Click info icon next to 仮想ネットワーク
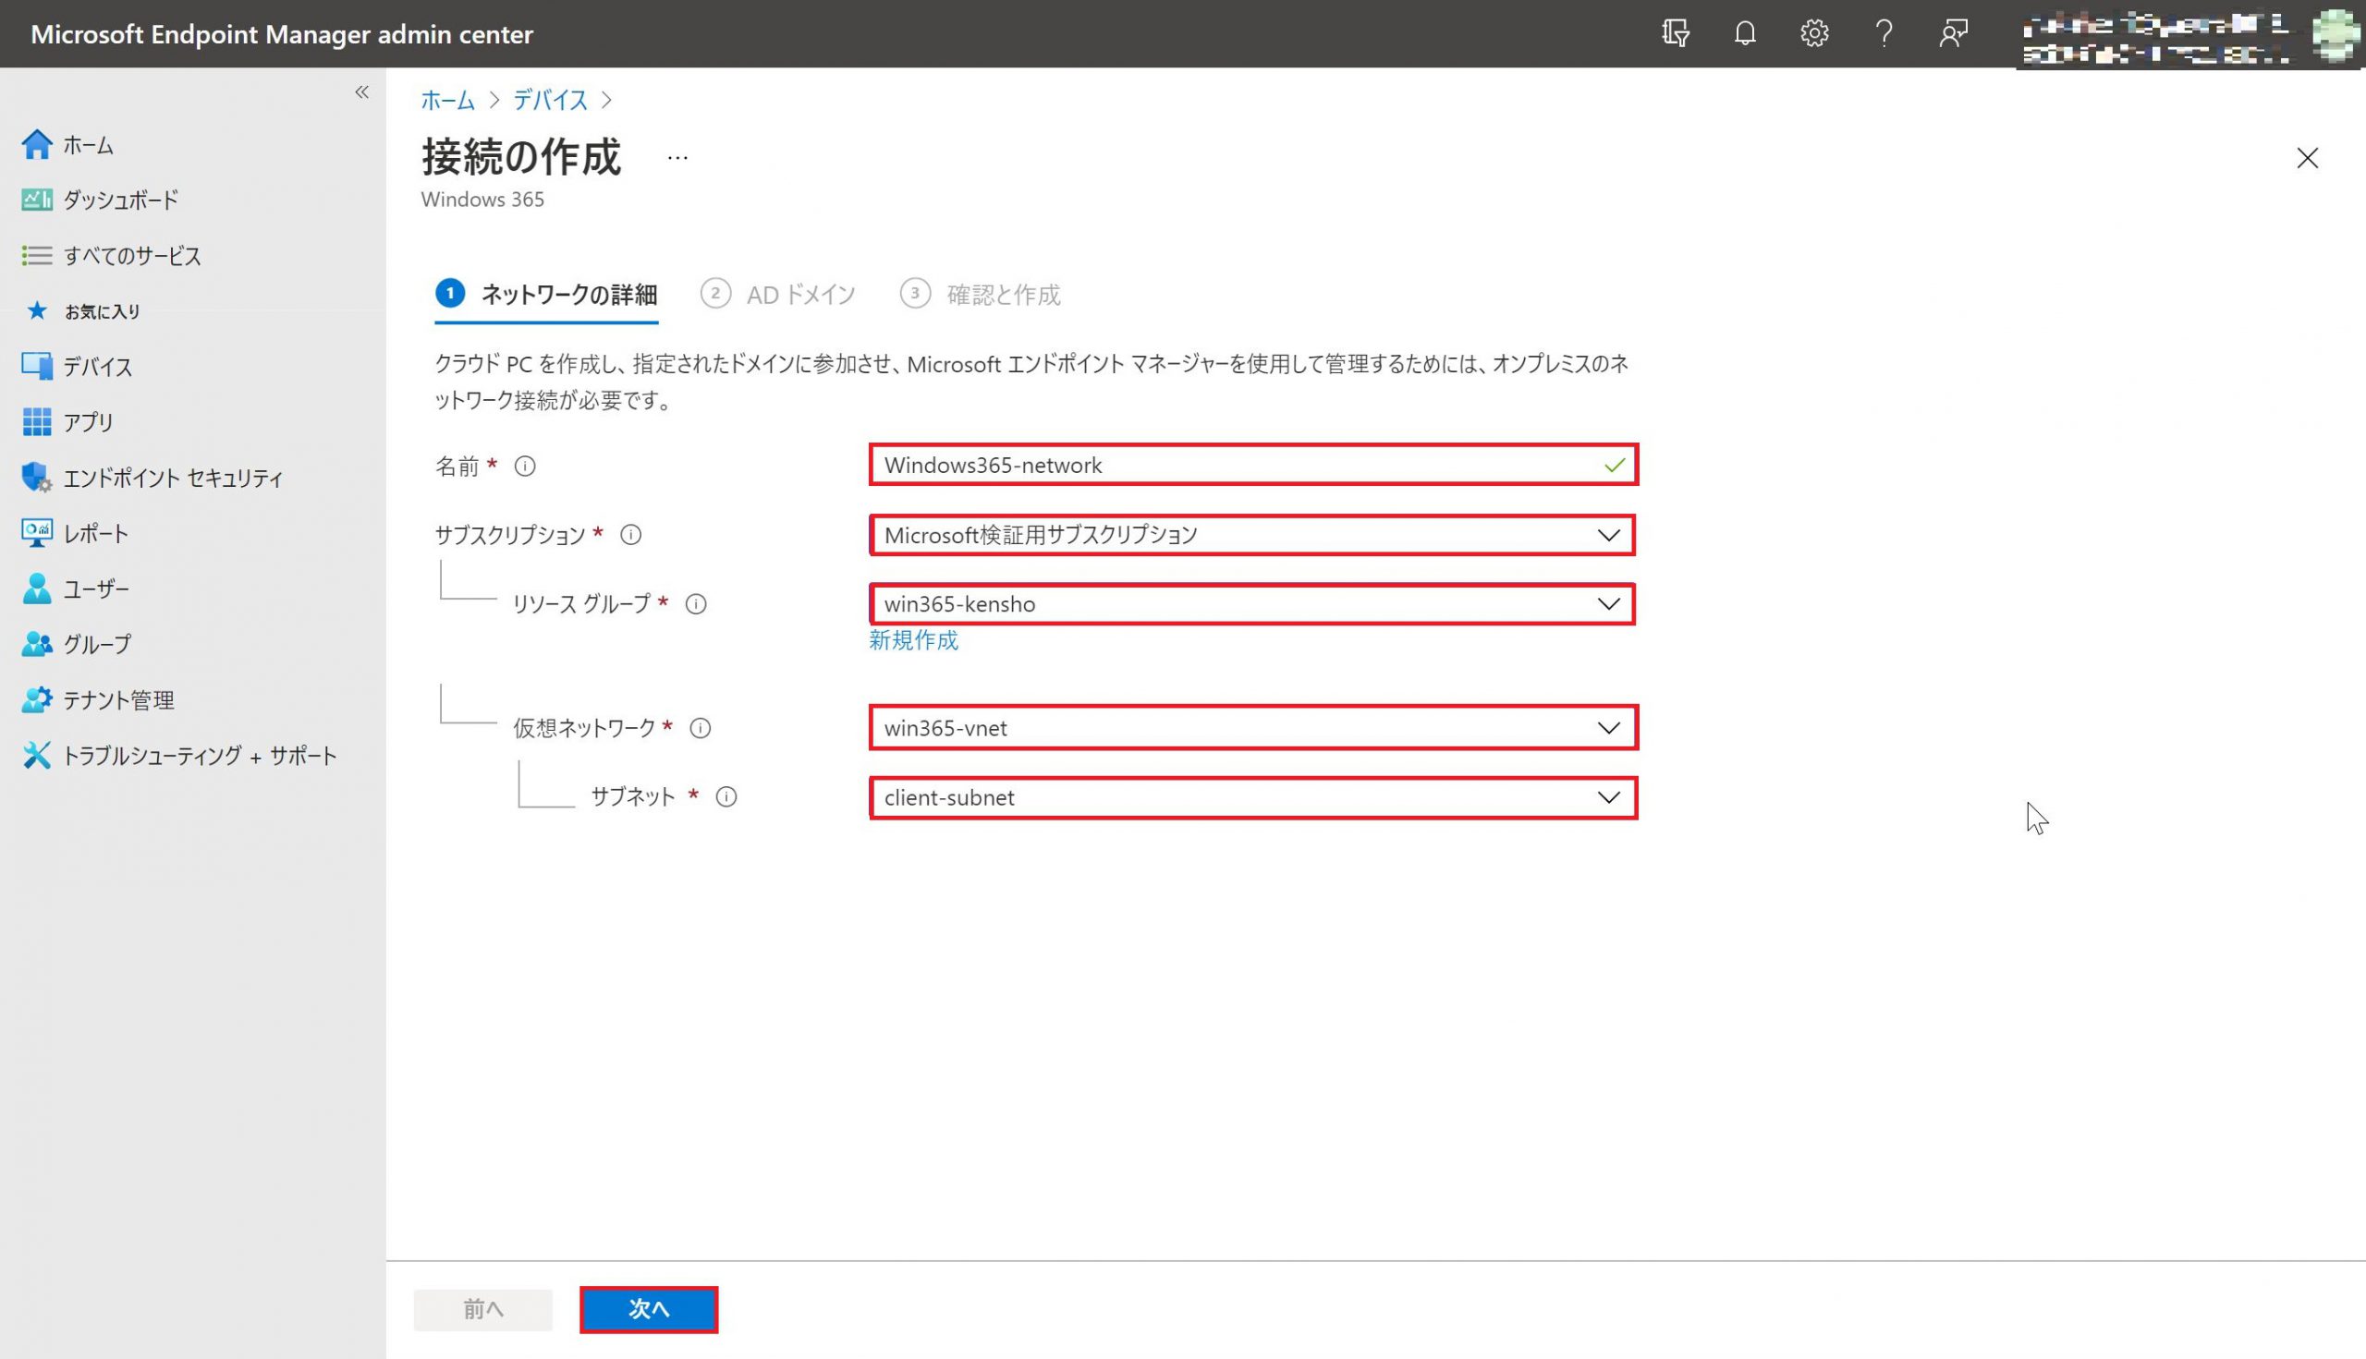Screen dimensions: 2366x1359 point(700,728)
